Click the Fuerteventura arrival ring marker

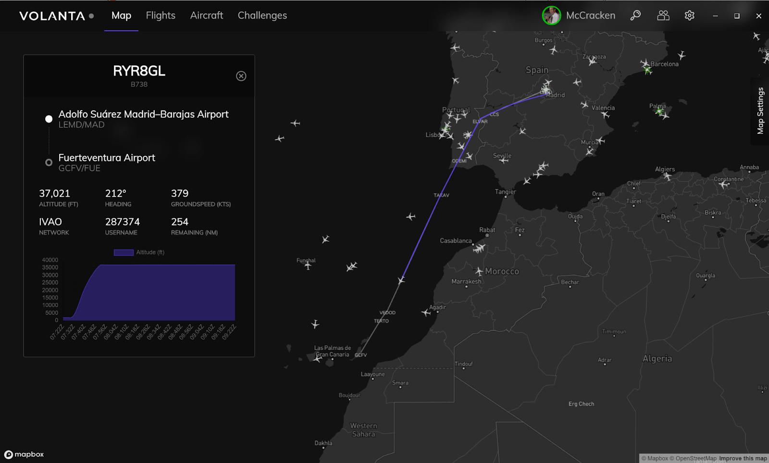(49, 163)
